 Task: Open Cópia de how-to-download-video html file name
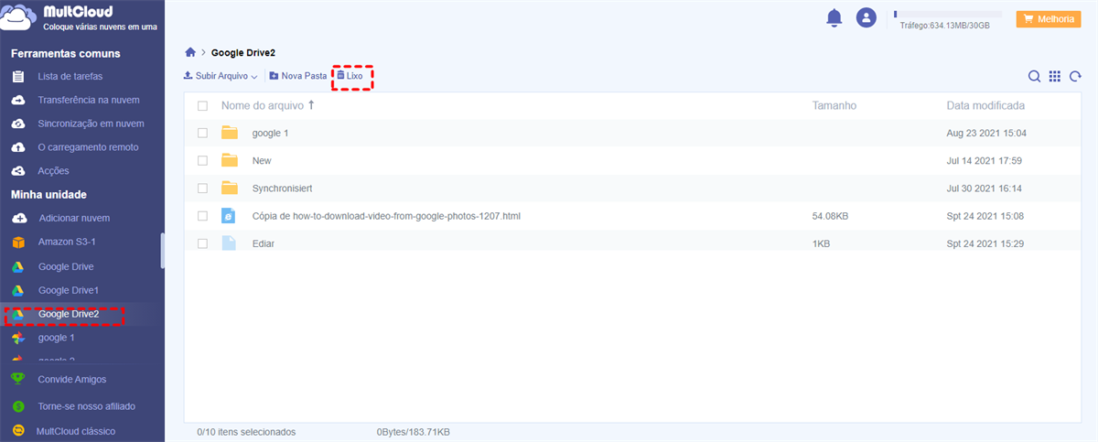click(387, 216)
